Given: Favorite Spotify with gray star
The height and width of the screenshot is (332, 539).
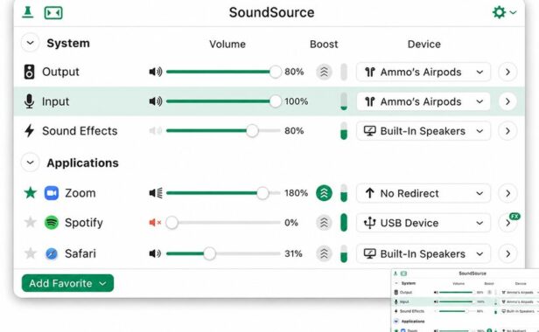Looking at the screenshot, I should (31, 222).
